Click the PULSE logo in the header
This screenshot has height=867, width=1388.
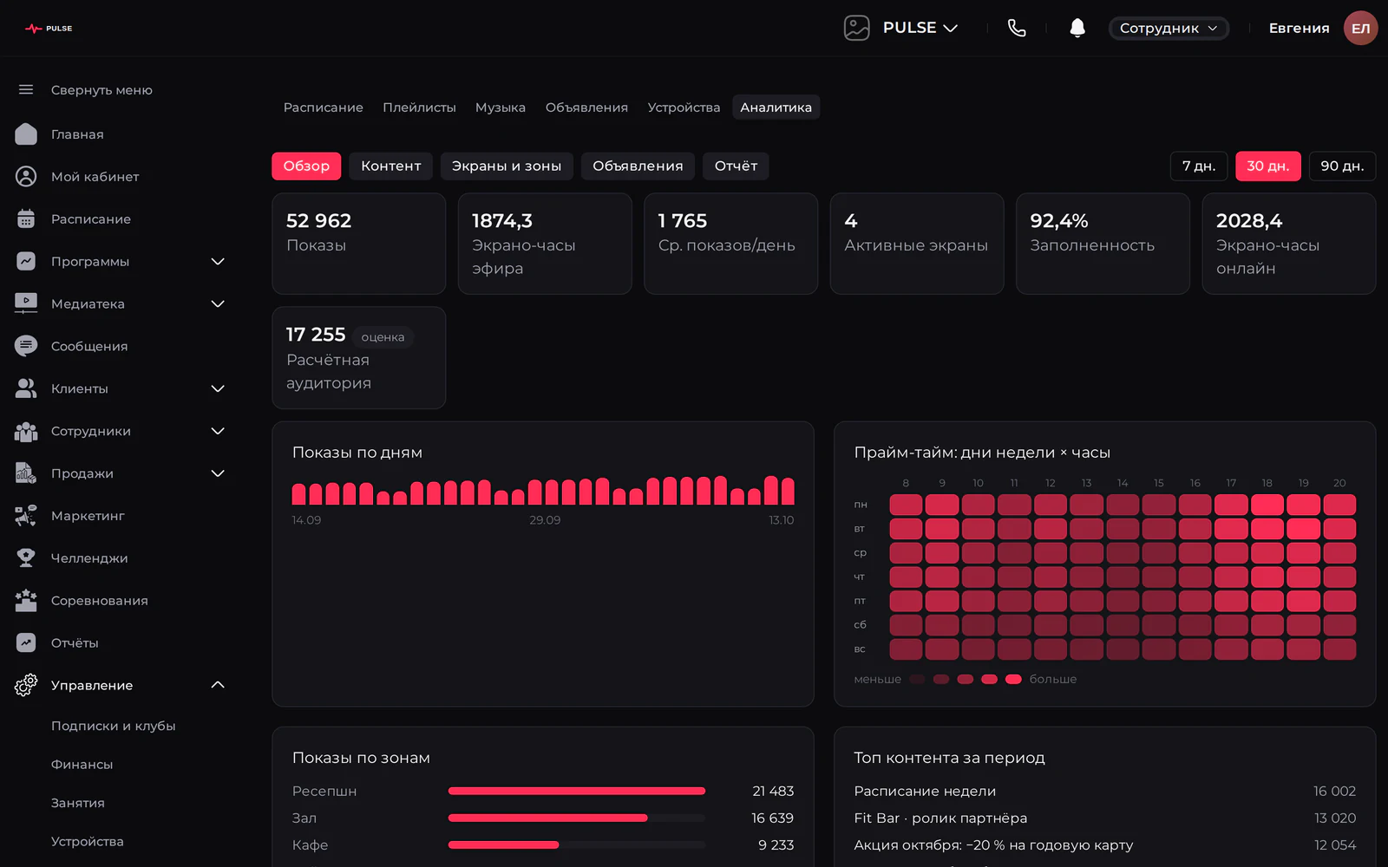click(49, 29)
